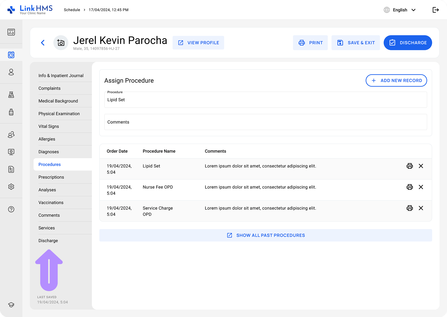Open the patients sidebar icon
The width and height of the screenshot is (447, 317).
click(x=11, y=72)
